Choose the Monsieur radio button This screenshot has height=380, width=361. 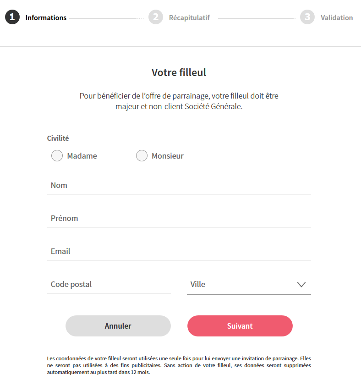click(142, 156)
